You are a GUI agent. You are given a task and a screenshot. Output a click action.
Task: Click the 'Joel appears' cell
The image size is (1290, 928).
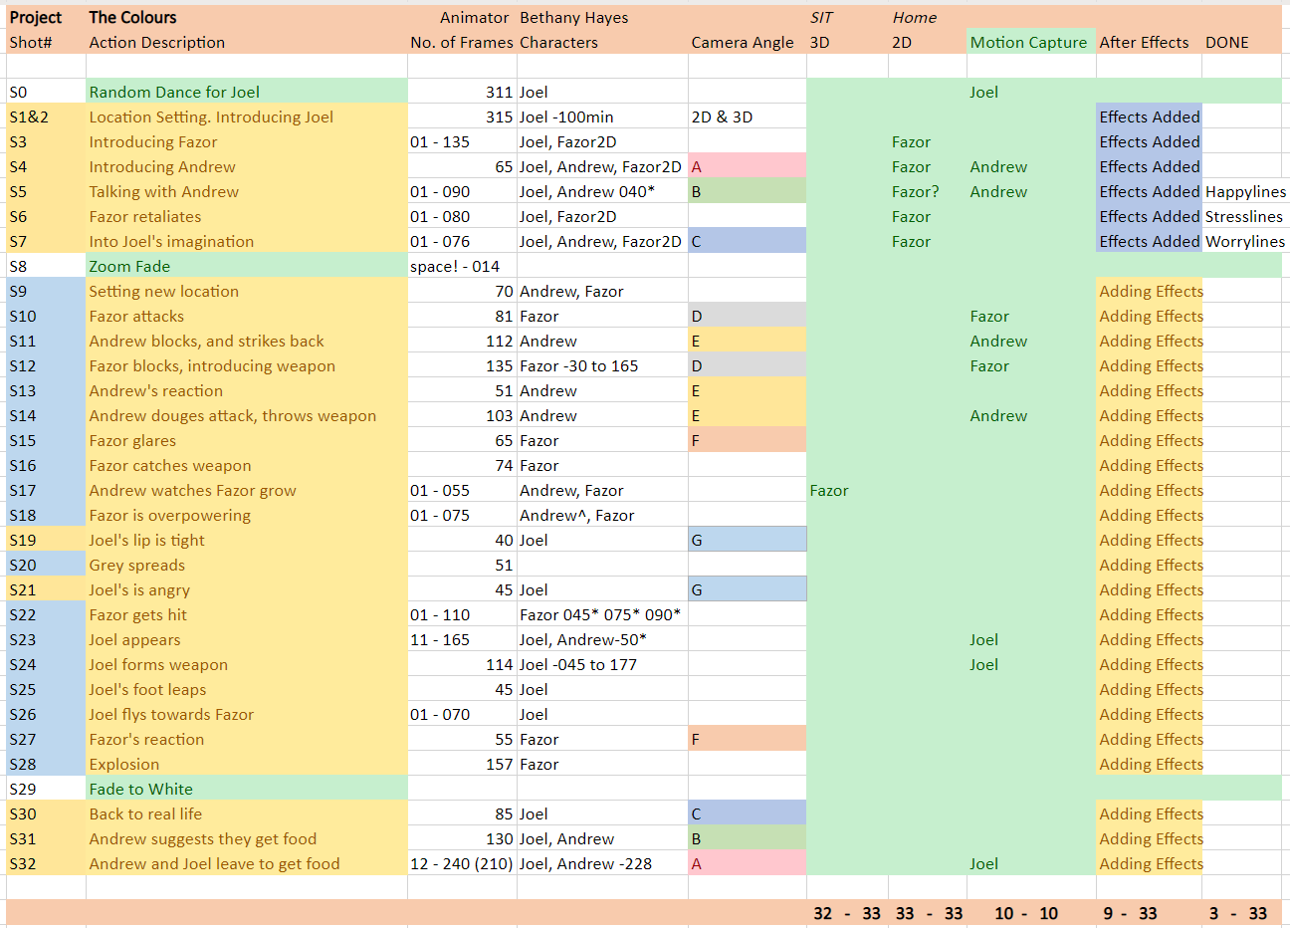coord(247,639)
